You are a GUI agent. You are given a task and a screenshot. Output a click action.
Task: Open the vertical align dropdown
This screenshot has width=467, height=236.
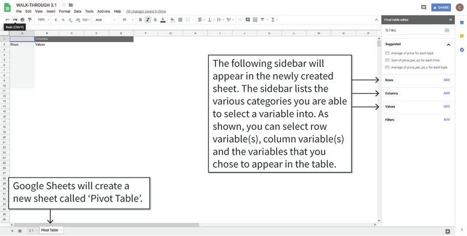[x=210, y=20]
